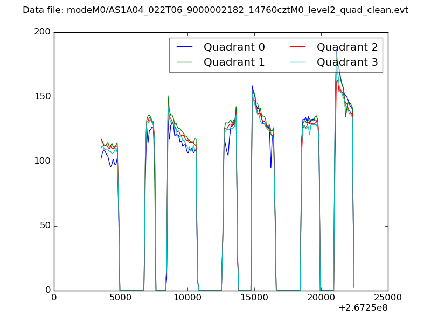431x323 pixels.
Task: Click the 20000 tick label on x-axis
Action: [x=321, y=297]
